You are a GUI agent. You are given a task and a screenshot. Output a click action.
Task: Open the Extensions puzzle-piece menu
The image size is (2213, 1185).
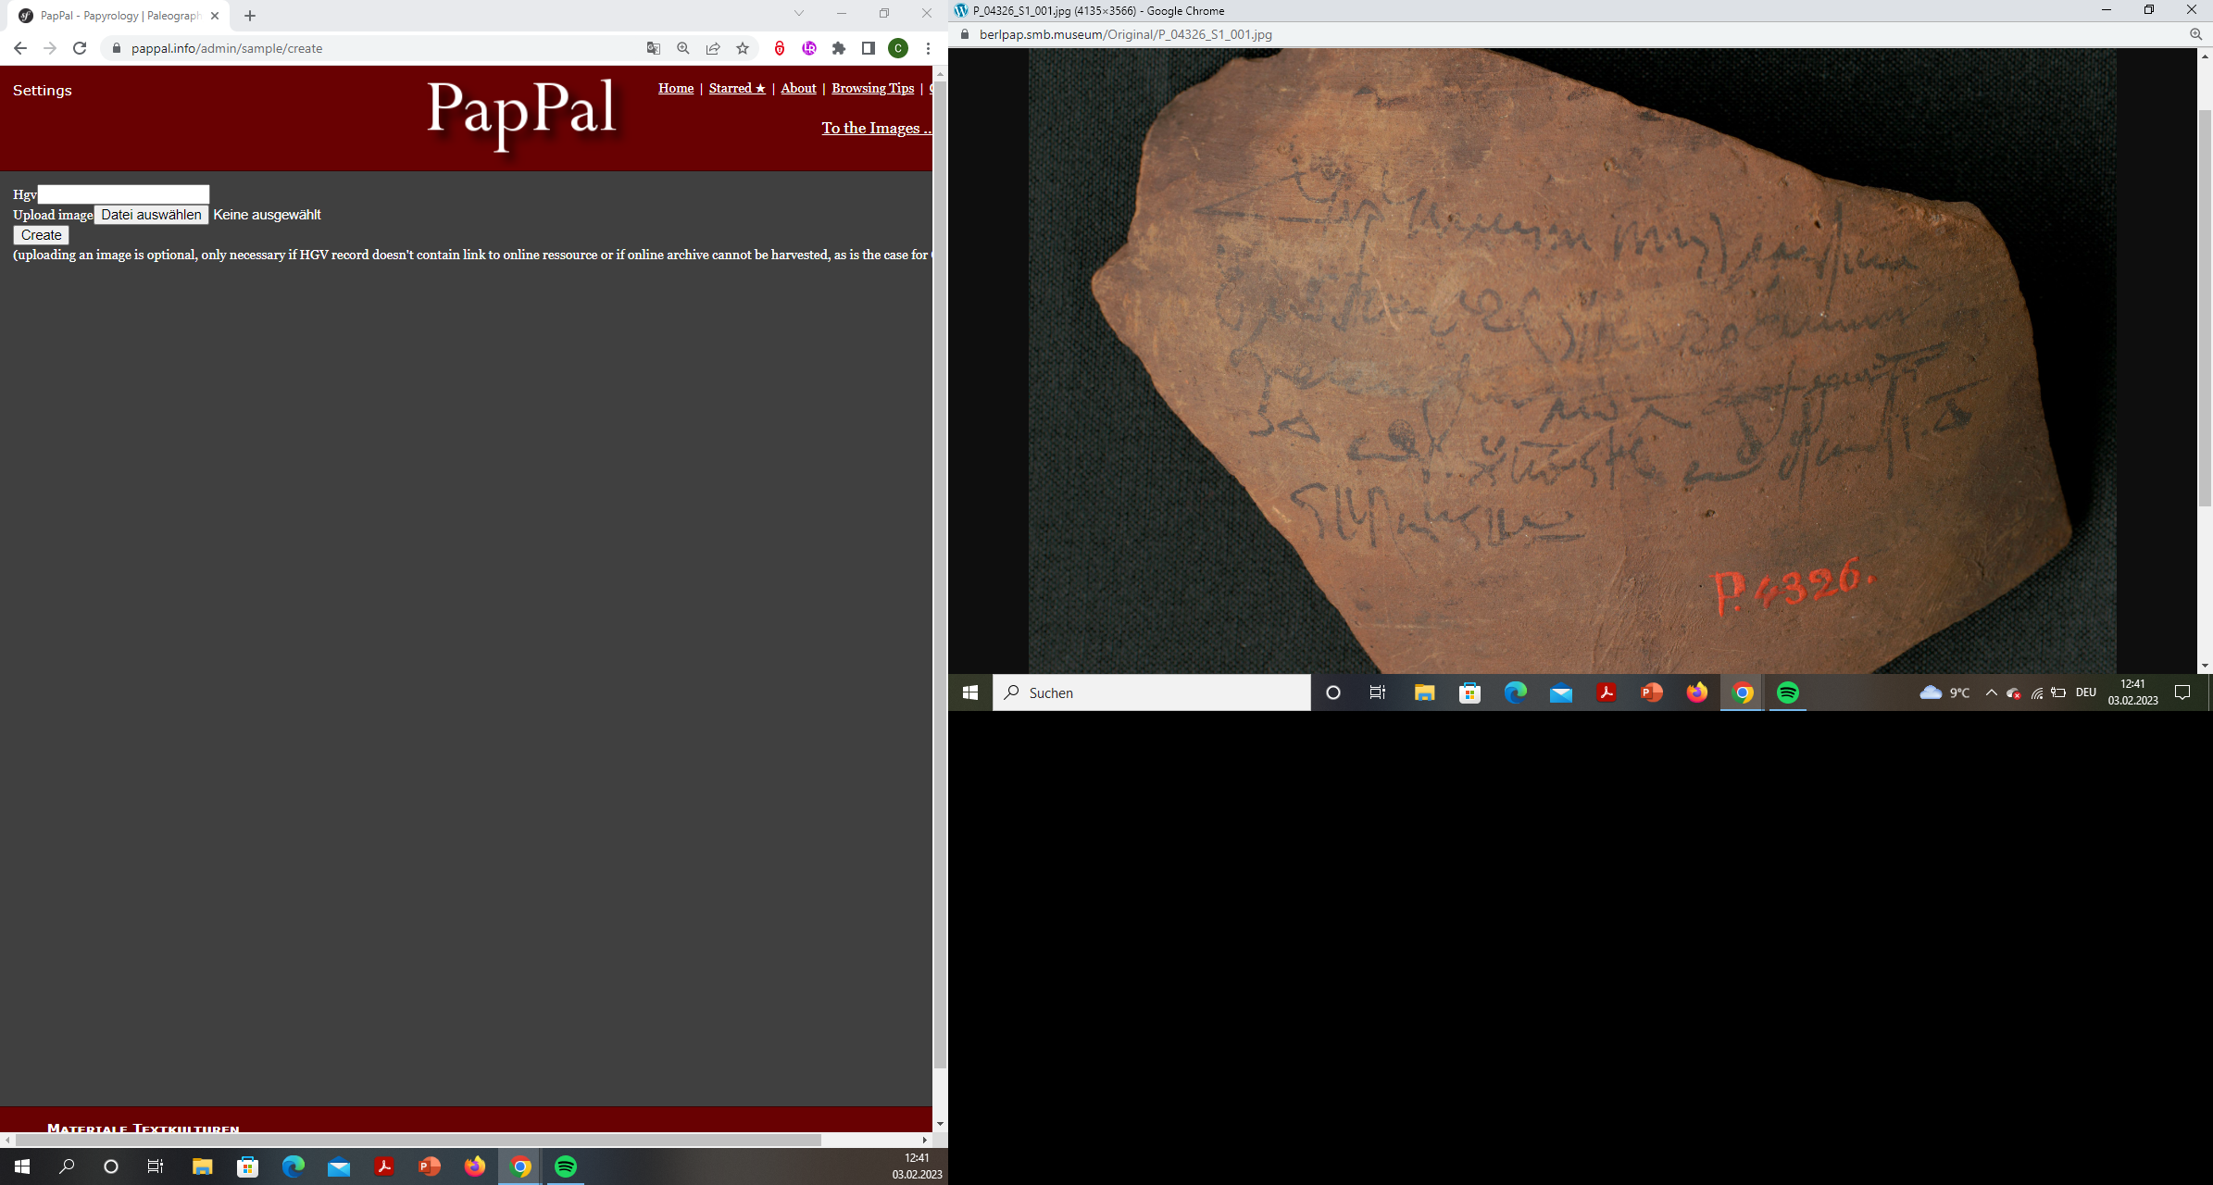(839, 48)
